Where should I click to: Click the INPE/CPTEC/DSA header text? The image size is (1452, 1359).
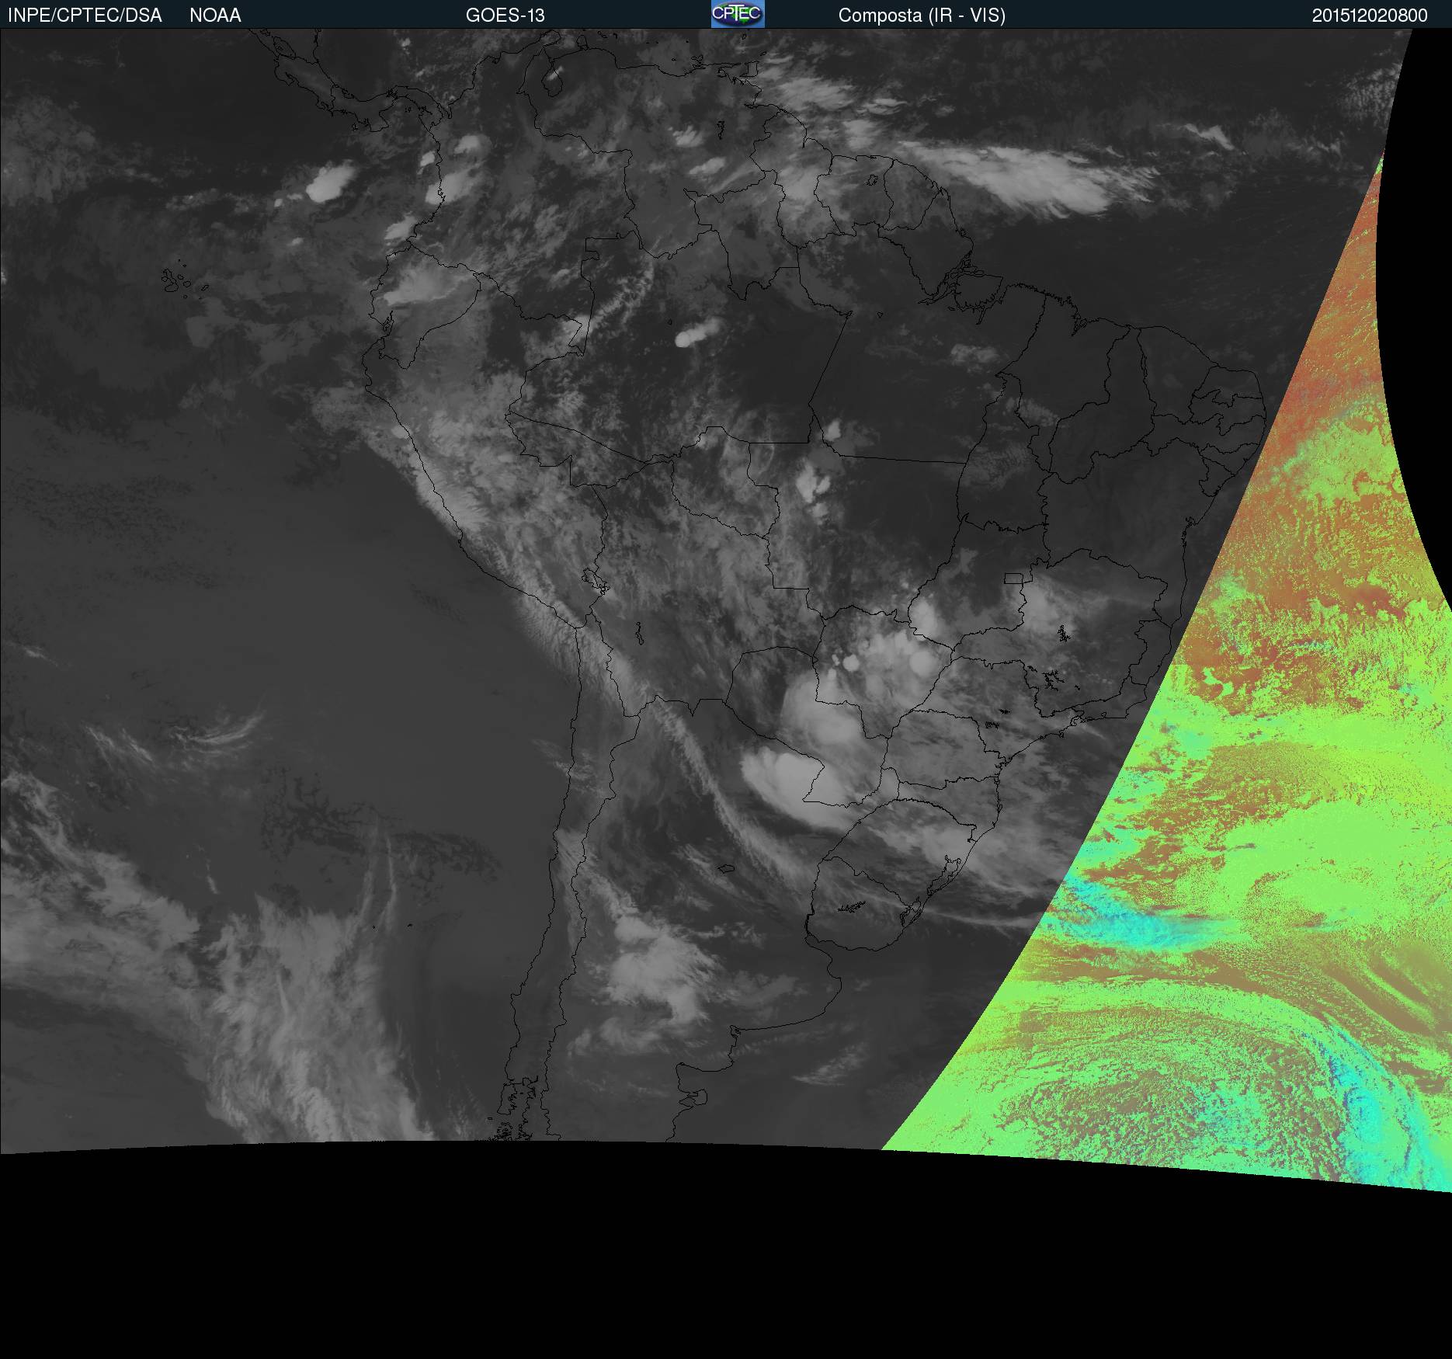85,16
